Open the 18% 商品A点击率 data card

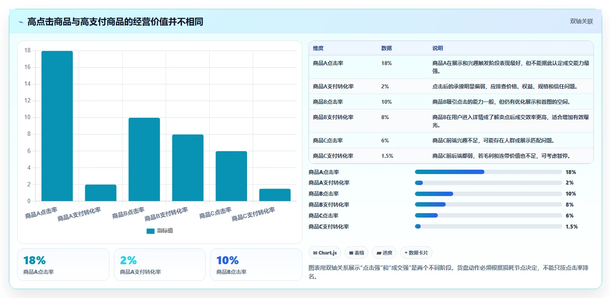coord(63,265)
